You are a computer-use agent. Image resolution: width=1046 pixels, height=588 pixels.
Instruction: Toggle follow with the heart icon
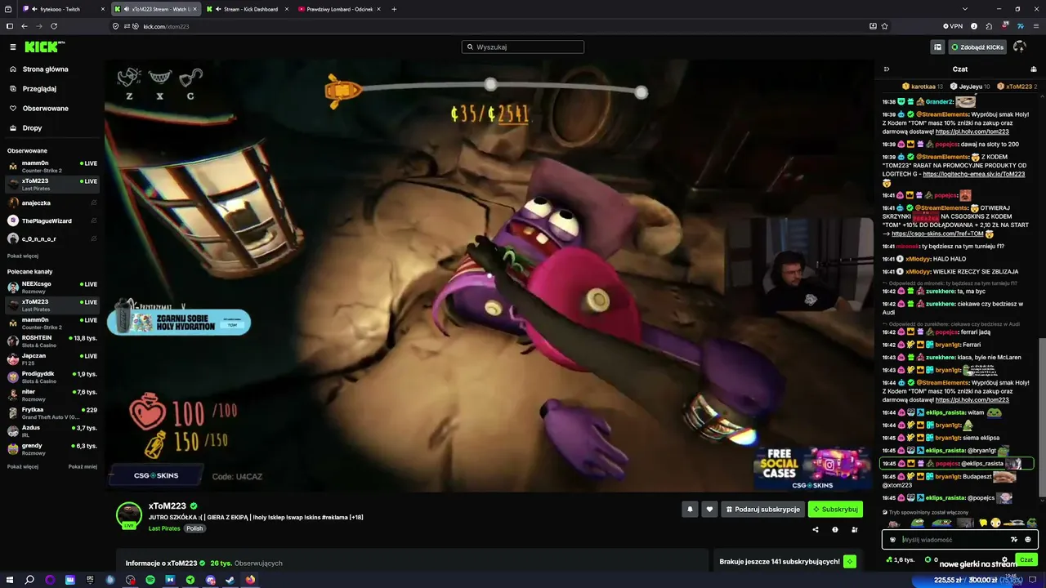tap(709, 509)
